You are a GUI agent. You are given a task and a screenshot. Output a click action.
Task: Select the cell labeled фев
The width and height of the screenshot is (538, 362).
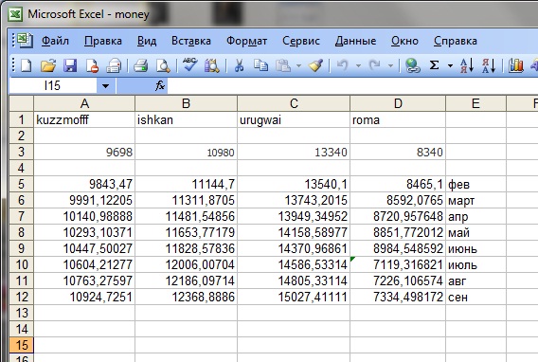pos(475,184)
